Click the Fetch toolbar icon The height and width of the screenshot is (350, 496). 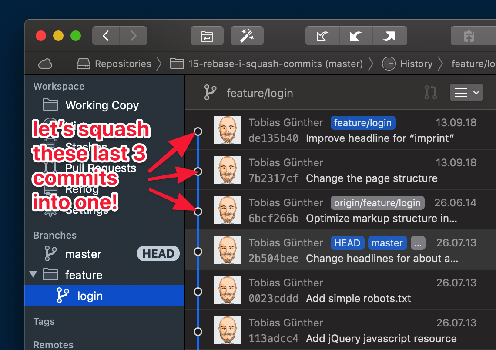[322, 36]
